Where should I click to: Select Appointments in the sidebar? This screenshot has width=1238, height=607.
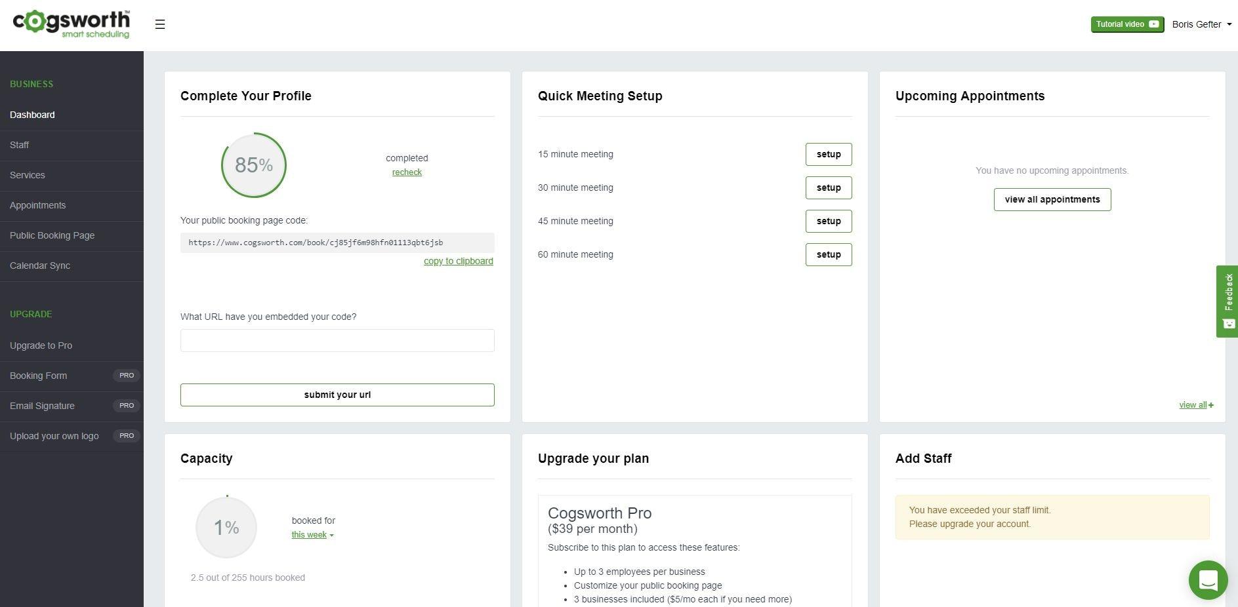(72, 205)
